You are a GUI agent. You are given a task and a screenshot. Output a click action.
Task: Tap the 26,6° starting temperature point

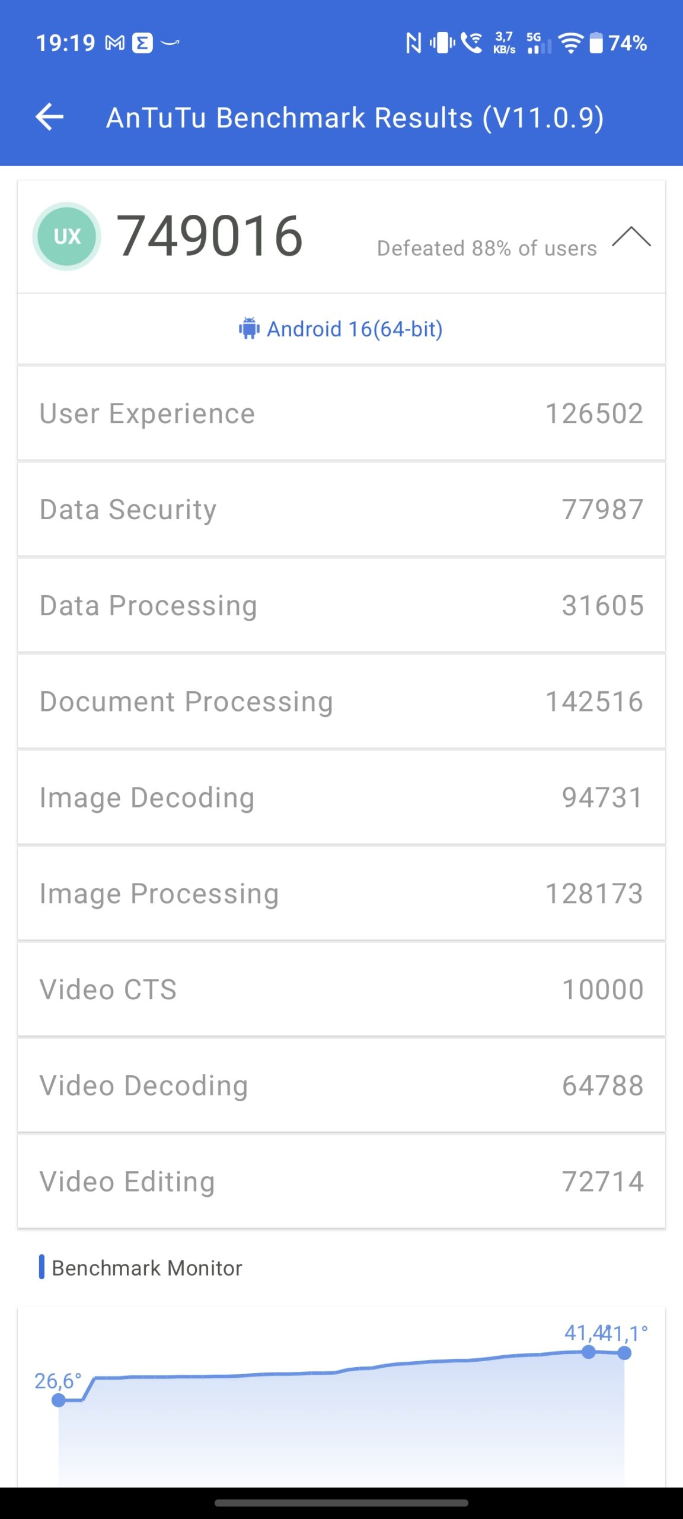pyautogui.click(x=58, y=1400)
